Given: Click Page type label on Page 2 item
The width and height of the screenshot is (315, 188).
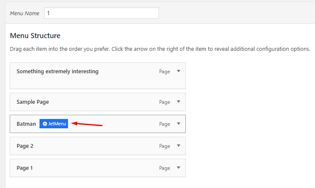Looking at the screenshot, I should click(x=165, y=146).
